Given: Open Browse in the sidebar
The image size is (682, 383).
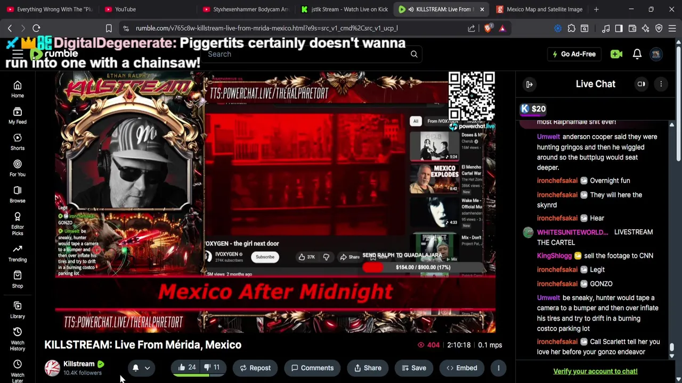Looking at the screenshot, I should tap(18, 195).
